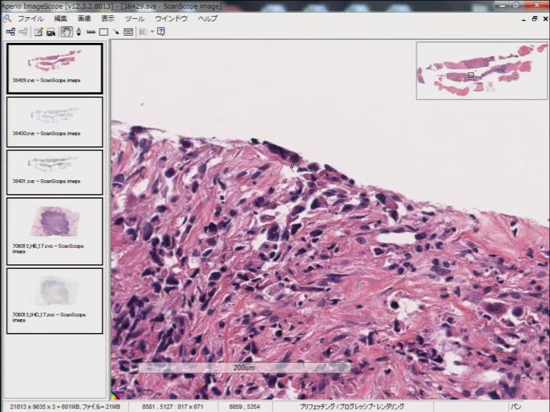Viewport: 550px width, 412px height.
Task: Click the first link-images toolbar icon
Action: [x=10, y=32]
